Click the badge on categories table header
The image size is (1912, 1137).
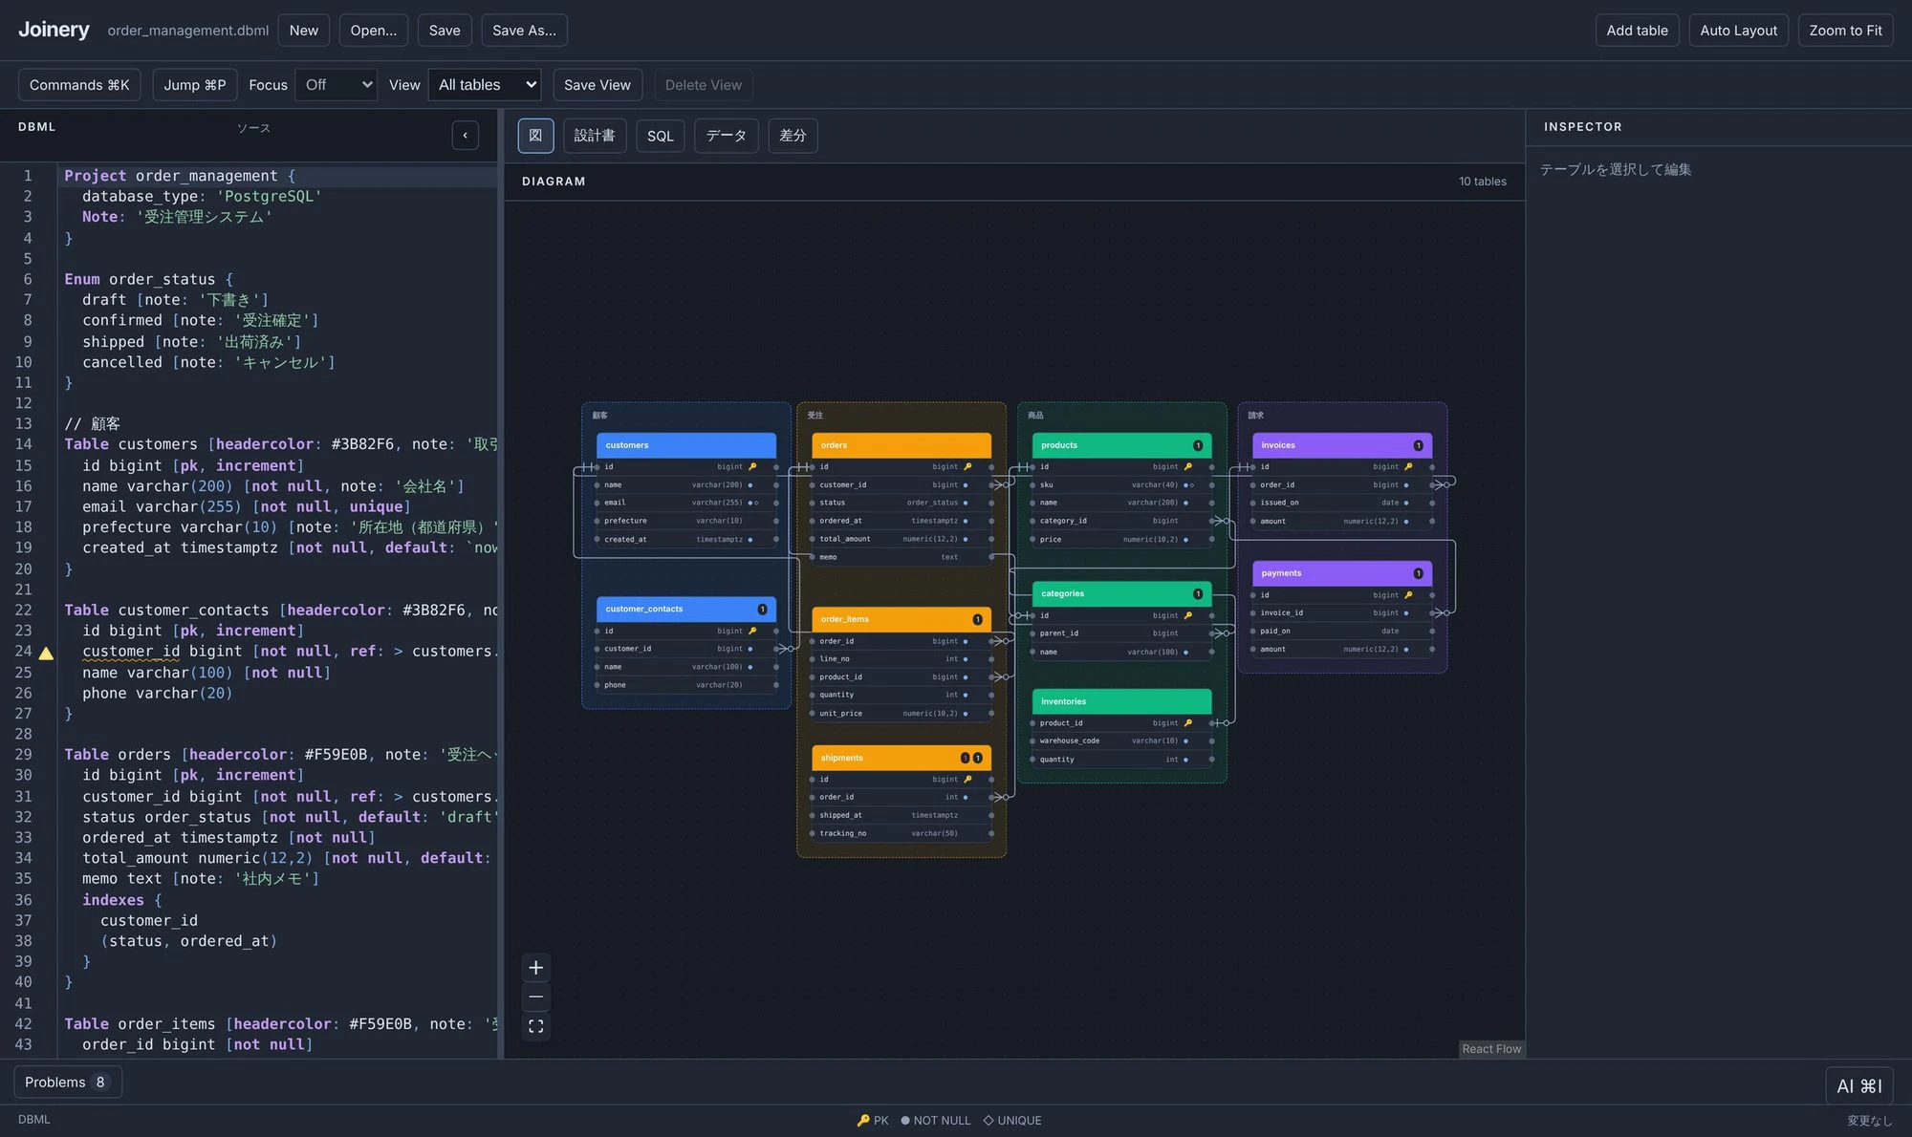(x=1198, y=593)
